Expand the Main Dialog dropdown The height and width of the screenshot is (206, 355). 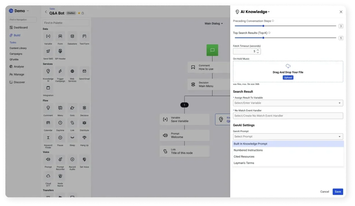click(214, 23)
